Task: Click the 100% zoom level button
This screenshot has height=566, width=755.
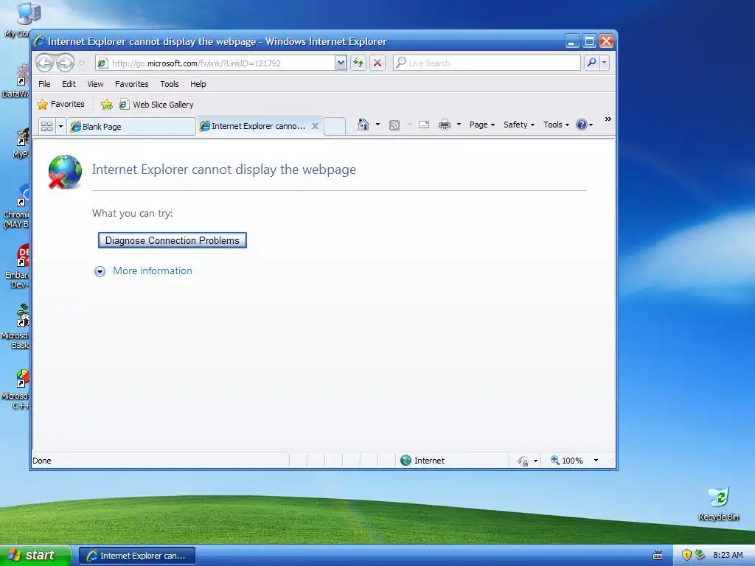Action: (x=567, y=461)
